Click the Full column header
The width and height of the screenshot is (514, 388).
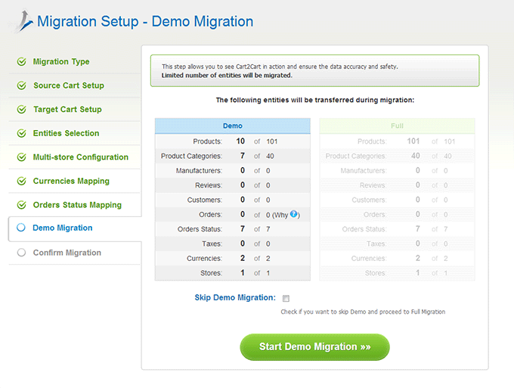click(x=397, y=126)
